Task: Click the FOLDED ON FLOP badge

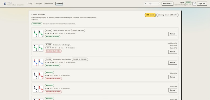Action: click(78, 31)
